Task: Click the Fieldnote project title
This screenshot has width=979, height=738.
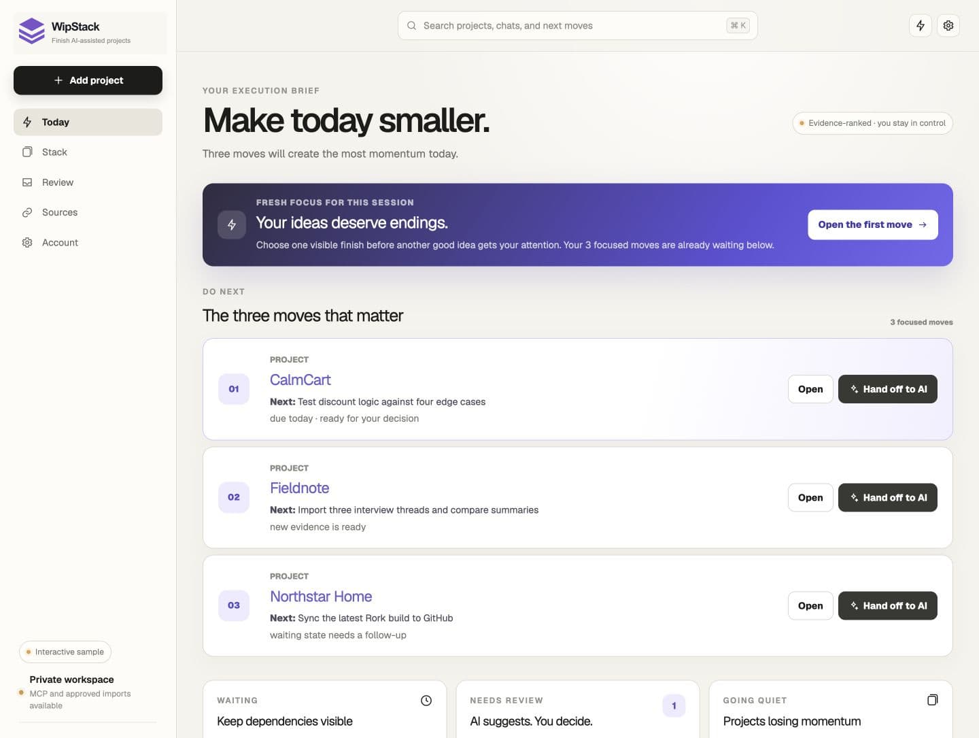Action: [299, 488]
